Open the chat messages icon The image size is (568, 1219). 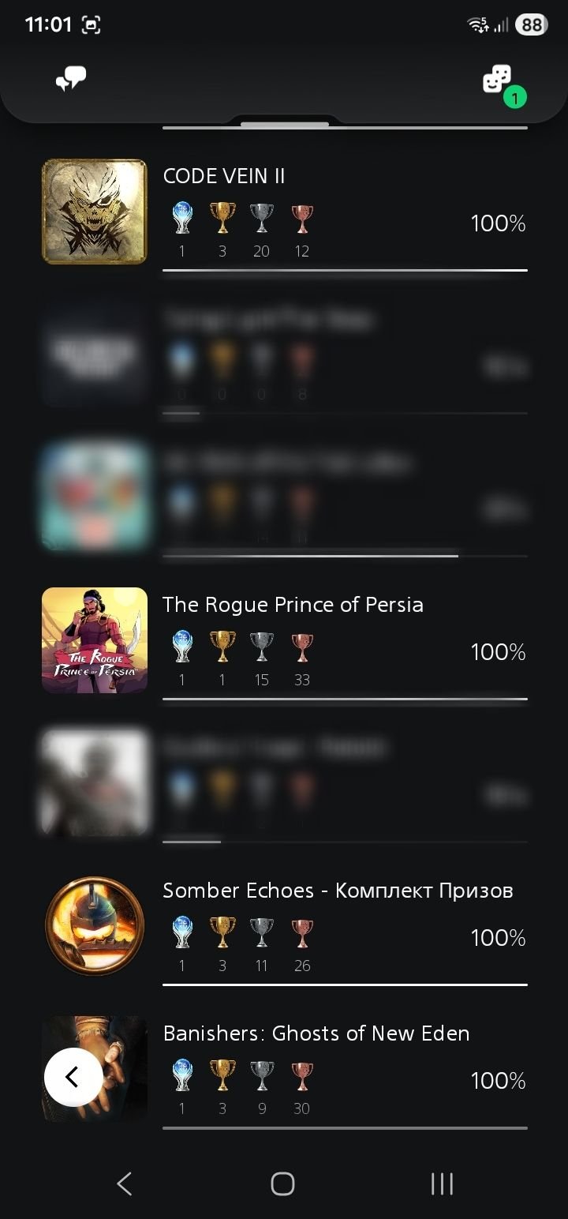pyautogui.click(x=71, y=79)
